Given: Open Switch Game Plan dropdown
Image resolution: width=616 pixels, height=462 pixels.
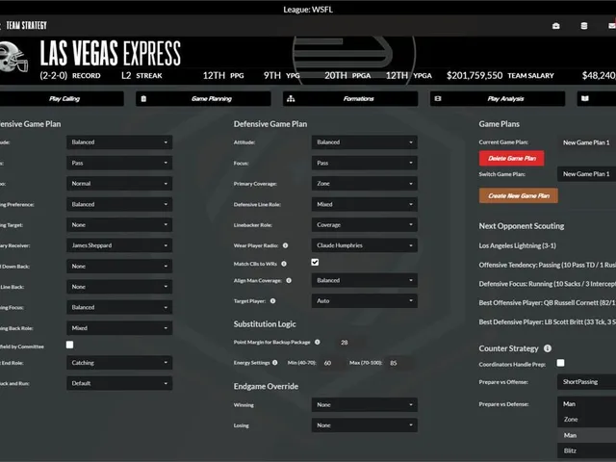Looking at the screenshot, I should [x=586, y=174].
